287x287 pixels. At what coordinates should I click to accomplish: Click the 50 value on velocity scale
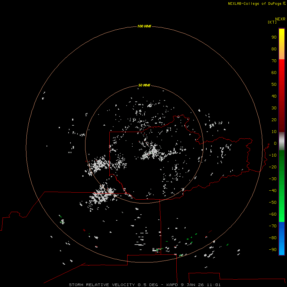(274, 85)
